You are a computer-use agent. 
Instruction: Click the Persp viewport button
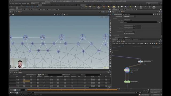click(x=101, y=17)
